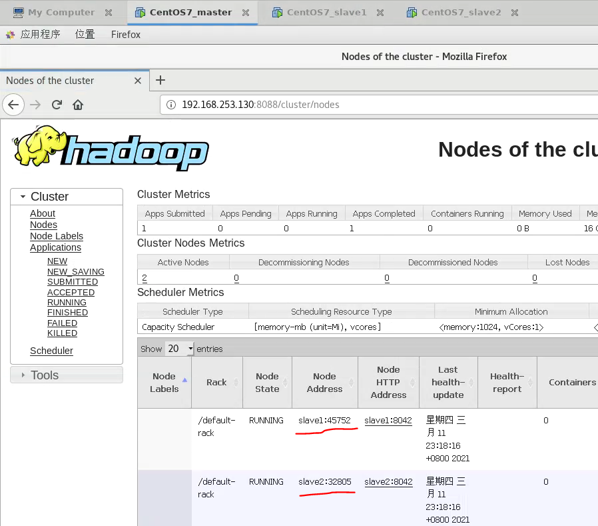Open the 应用程序 menu

click(x=41, y=35)
